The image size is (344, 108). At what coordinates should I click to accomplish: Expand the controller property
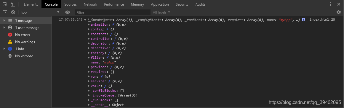coord(89,39)
